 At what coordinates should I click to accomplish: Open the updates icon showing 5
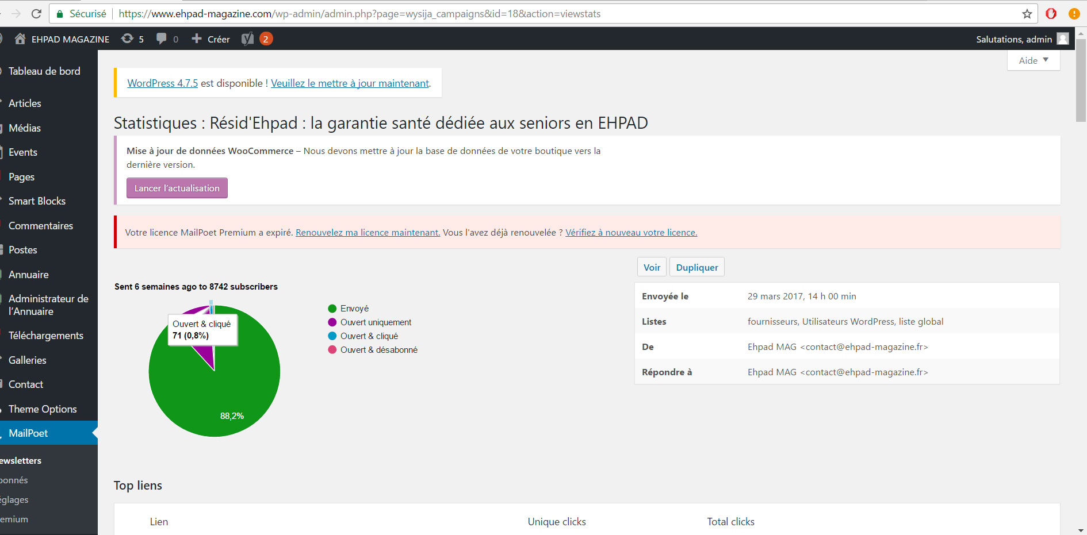(x=127, y=39)
